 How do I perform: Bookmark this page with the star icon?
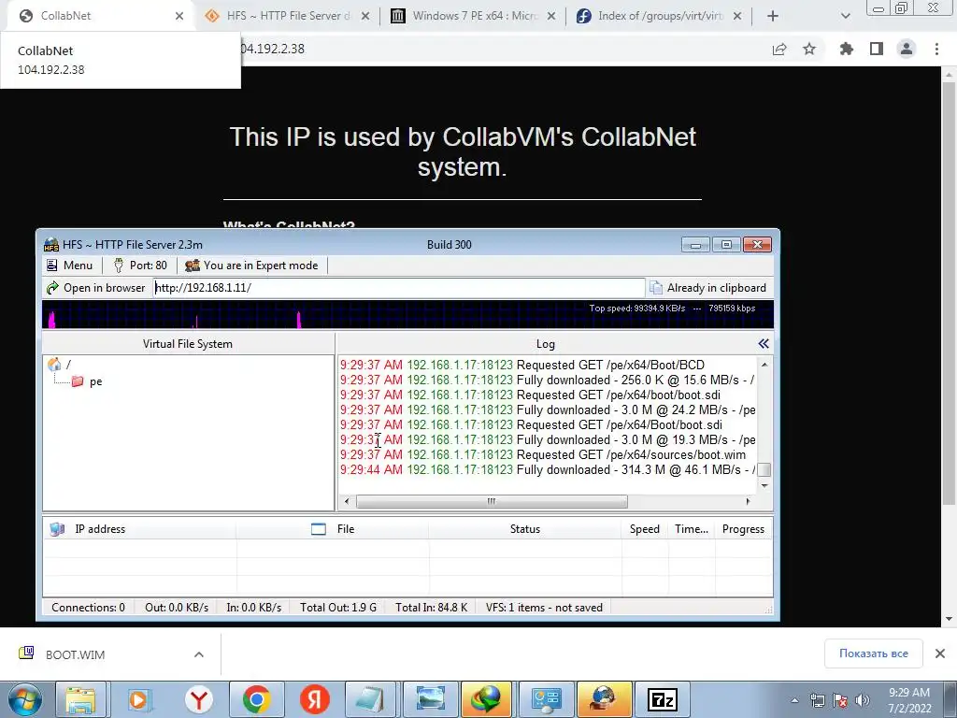[809, 49]
